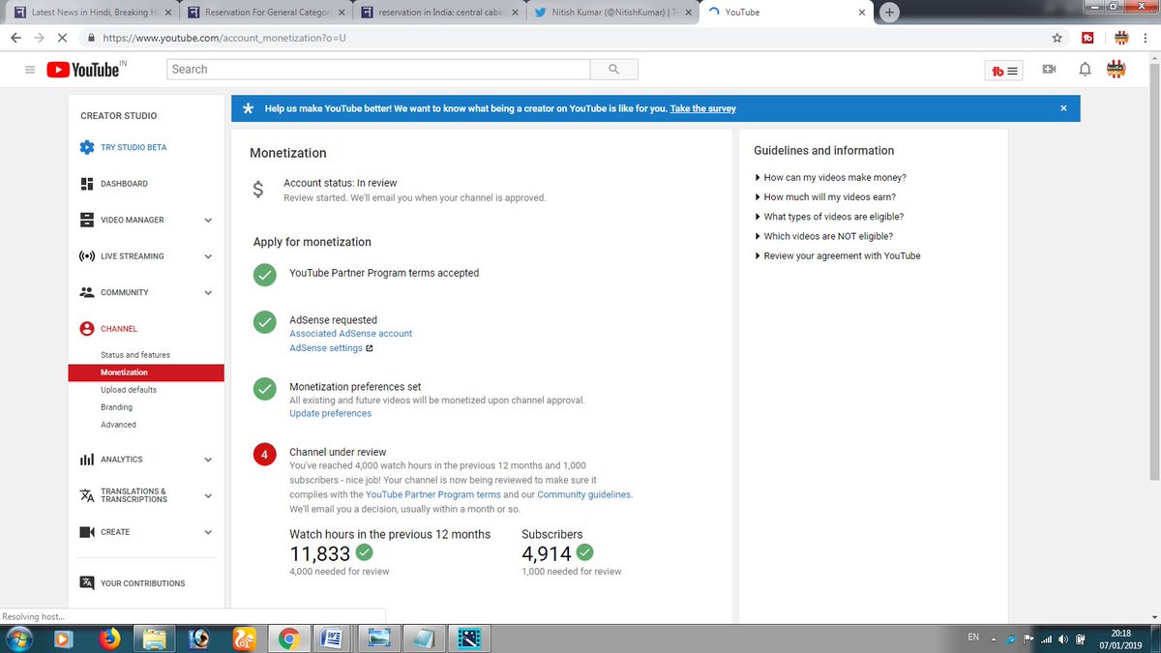The image size is (1161, 653).
Task: Click the Your Contributions translate icon
Action: point(87,583)
